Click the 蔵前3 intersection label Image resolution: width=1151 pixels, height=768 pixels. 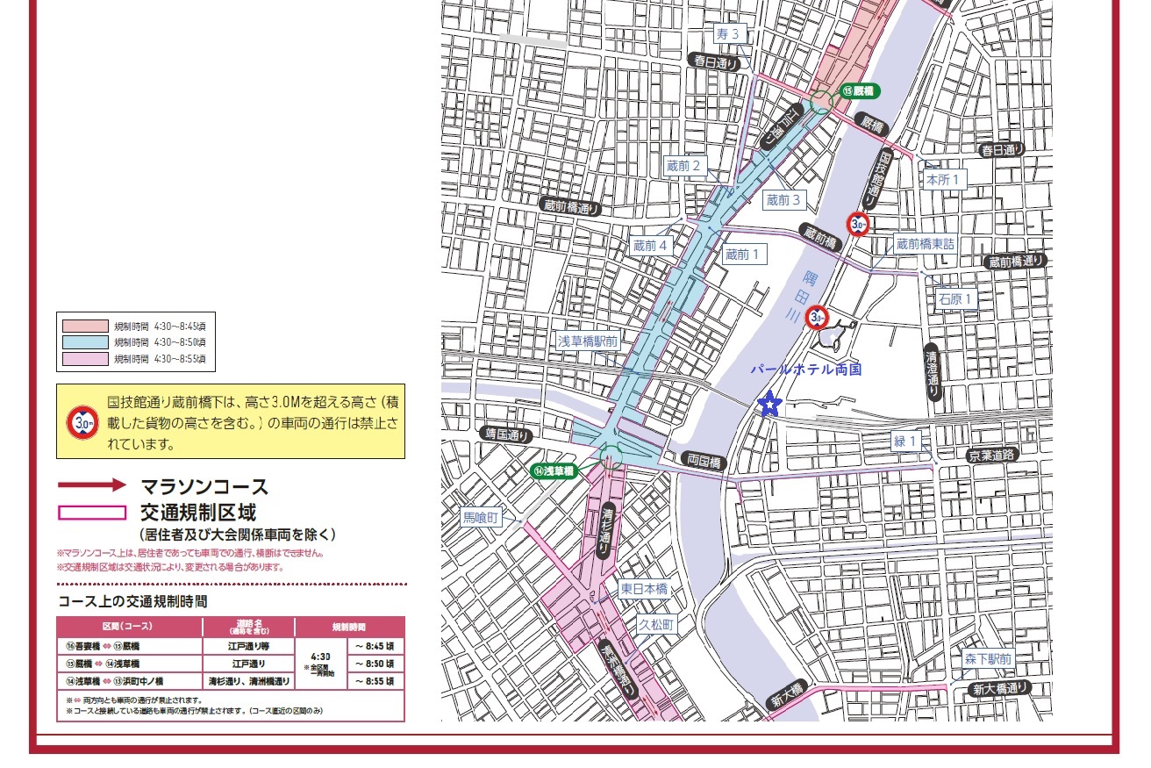click(783, 200)
